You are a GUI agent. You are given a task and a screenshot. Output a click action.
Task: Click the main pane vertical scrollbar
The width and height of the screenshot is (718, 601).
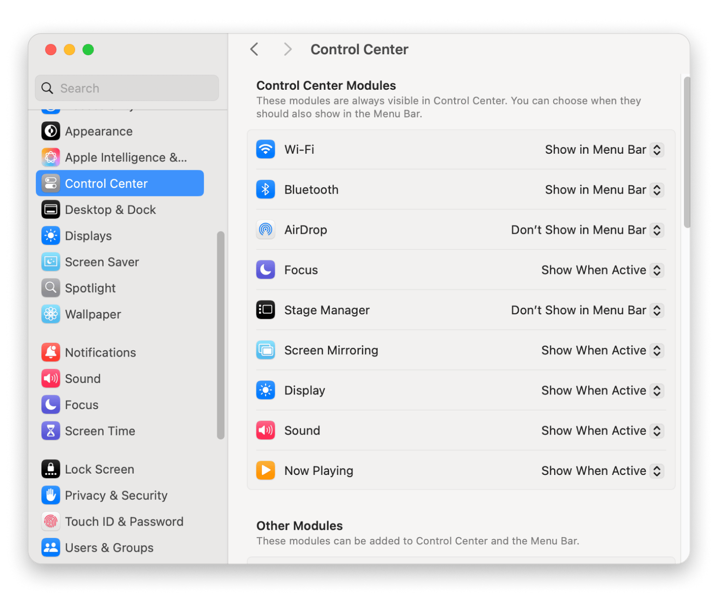click(687, 153)
